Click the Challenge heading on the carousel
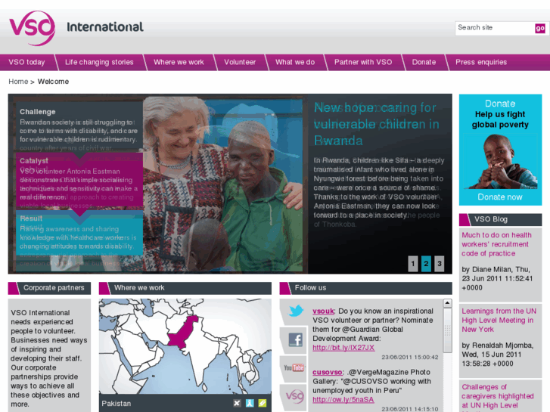The width and height of the screenshot is (550, 412). tap(38, 112)
